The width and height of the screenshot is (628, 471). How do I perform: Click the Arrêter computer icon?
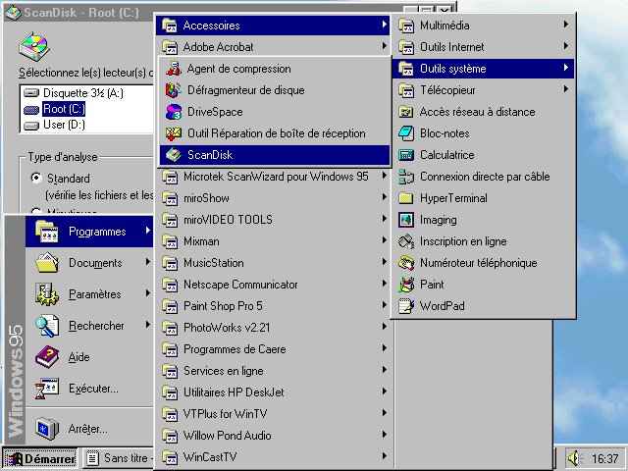[x=47, y=429]
